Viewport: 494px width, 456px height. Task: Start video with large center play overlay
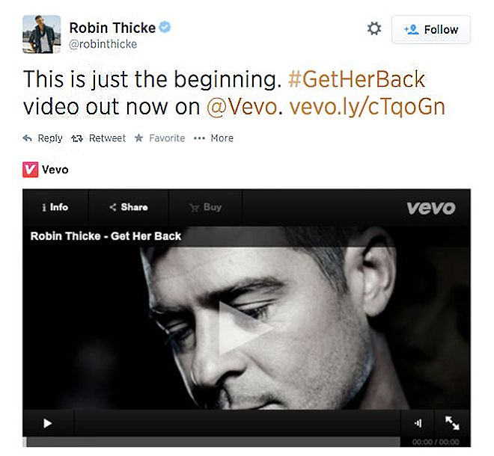click(245, 328)
